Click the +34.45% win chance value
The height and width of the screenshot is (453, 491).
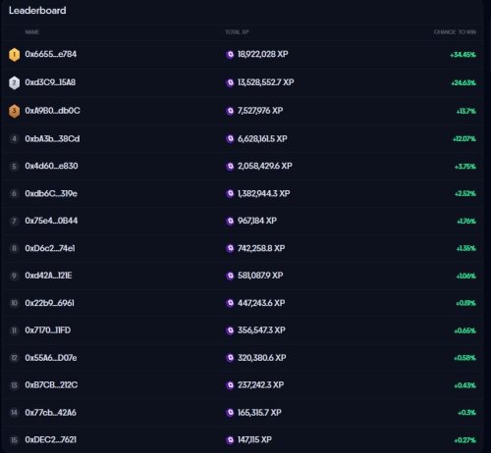tap(463, 55)
